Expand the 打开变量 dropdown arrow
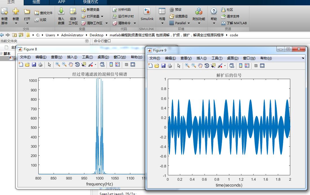Viewport: 310px width, 195px height. pos(102,16)
